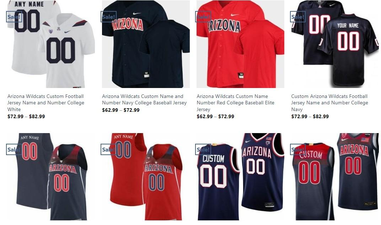Viewport: 381px width, 225px height.
Task: View red ANY NAME basketball jersey product
Action: pyautogui.click(x=146, y=177)
